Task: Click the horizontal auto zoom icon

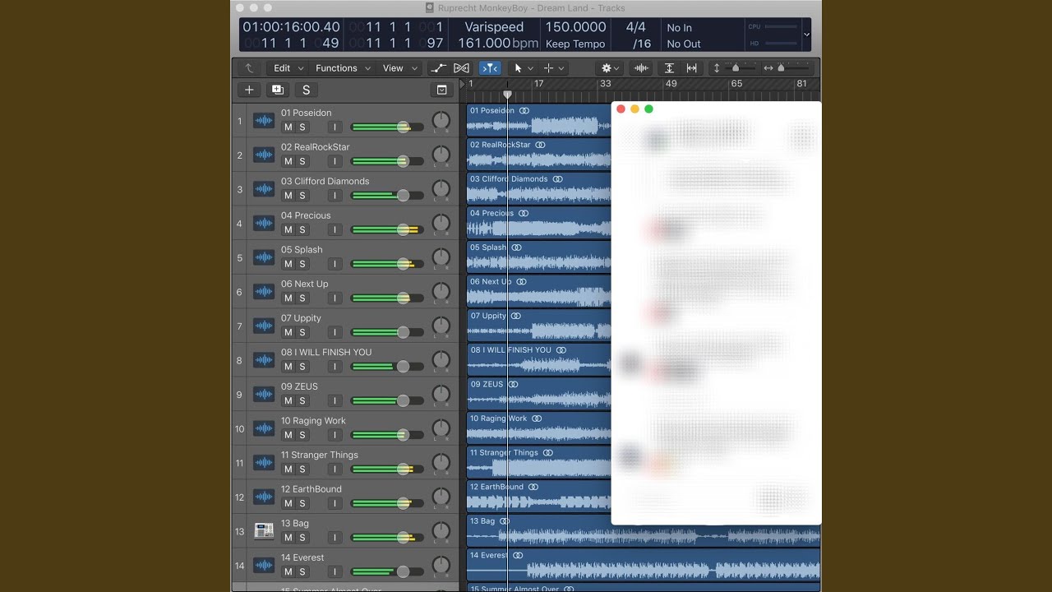Action: 691,68
